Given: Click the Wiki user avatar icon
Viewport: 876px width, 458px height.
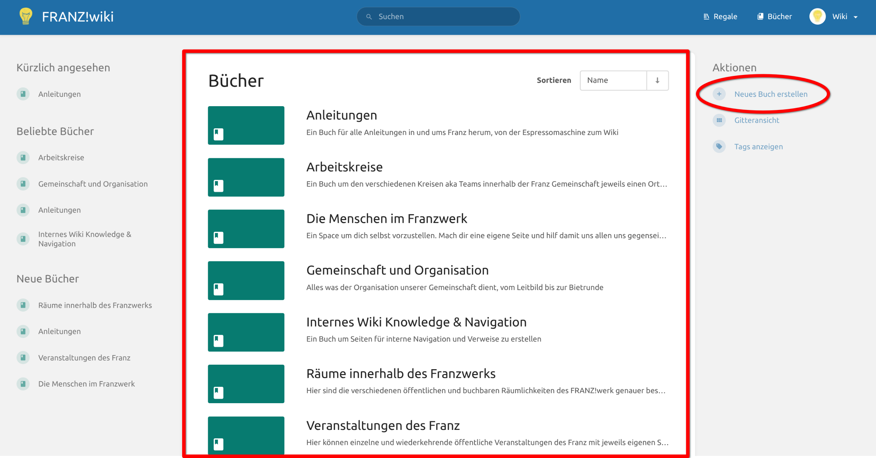Looking at the screenshot, I should tap(817, 16).
